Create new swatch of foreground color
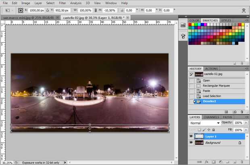The width and height of the screenshot is (250, 165). [x=234, y=63]
